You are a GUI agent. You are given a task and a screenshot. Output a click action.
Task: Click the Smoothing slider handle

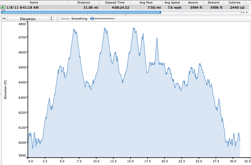(x=92, y=19)
